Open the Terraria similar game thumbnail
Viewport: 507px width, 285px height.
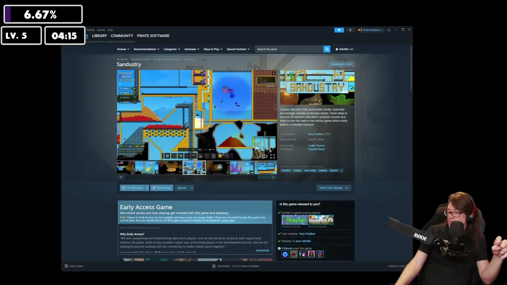coord(294,220)
